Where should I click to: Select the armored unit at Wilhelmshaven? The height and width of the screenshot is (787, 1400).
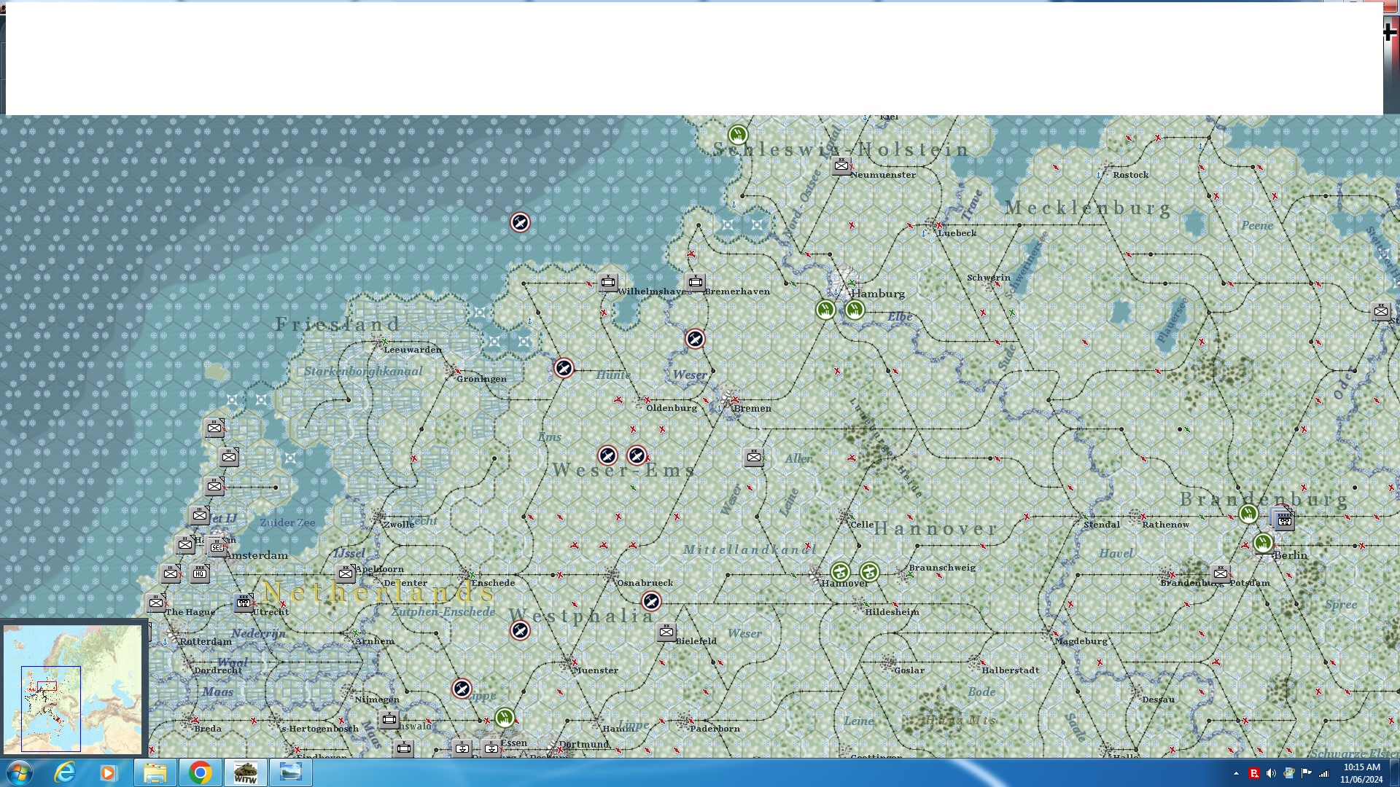(x=608, y=282)
